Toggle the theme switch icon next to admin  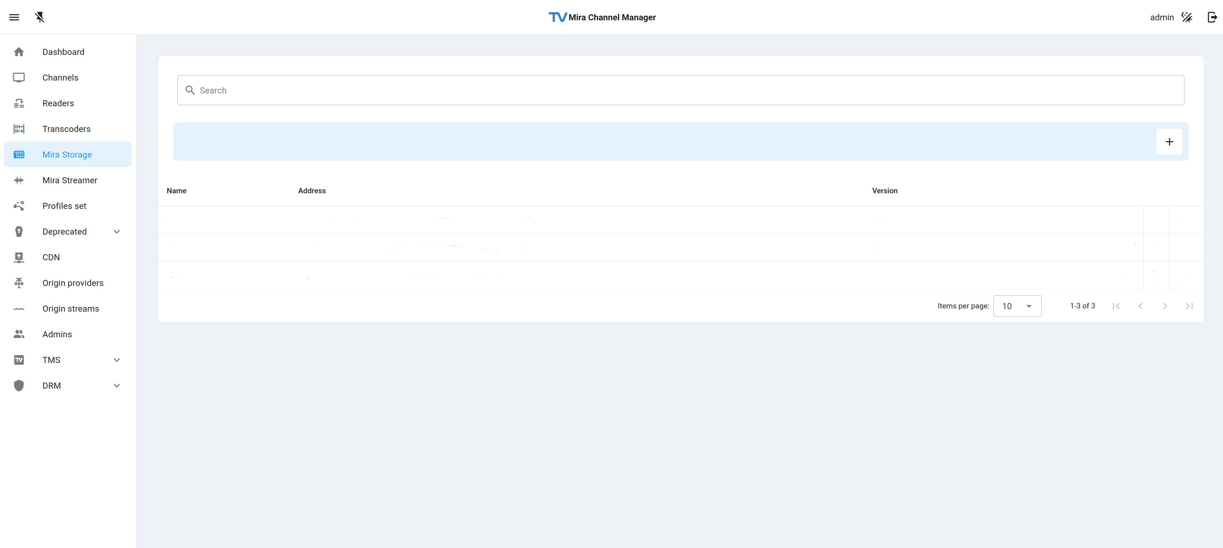point(1187,17)
